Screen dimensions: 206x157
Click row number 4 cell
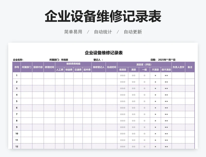point(17,95)
